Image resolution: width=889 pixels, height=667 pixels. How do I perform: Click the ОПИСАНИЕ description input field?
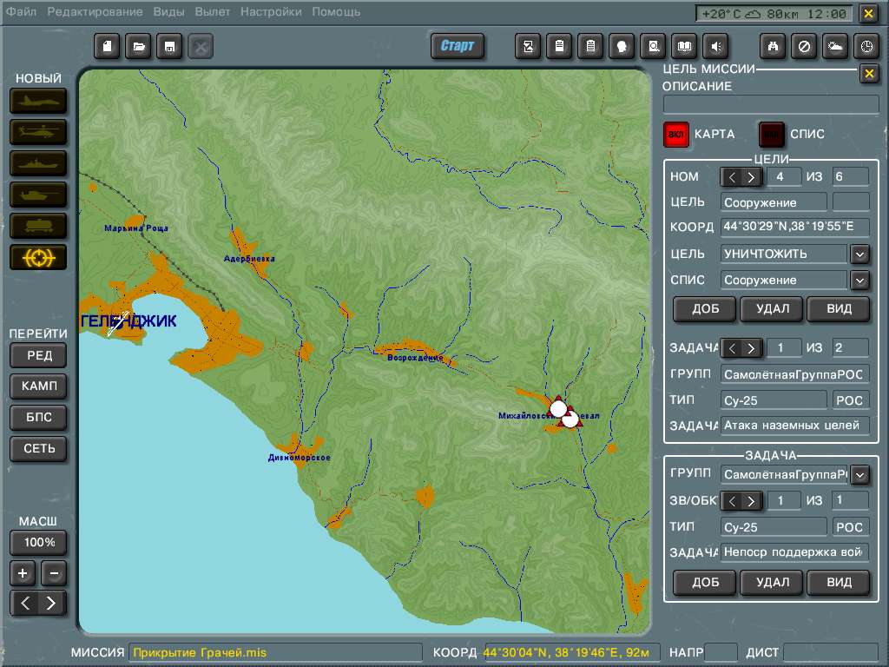[771, 104]
